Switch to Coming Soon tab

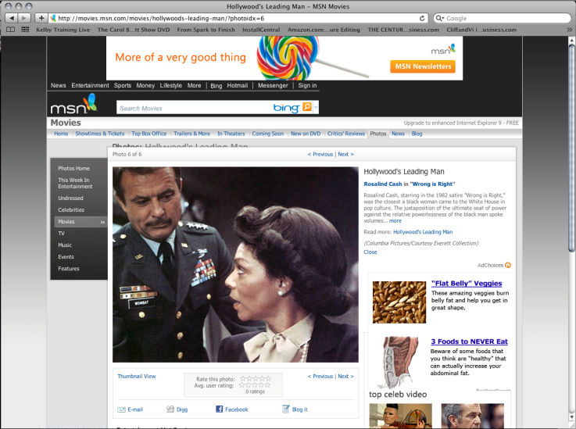point(267,134)
